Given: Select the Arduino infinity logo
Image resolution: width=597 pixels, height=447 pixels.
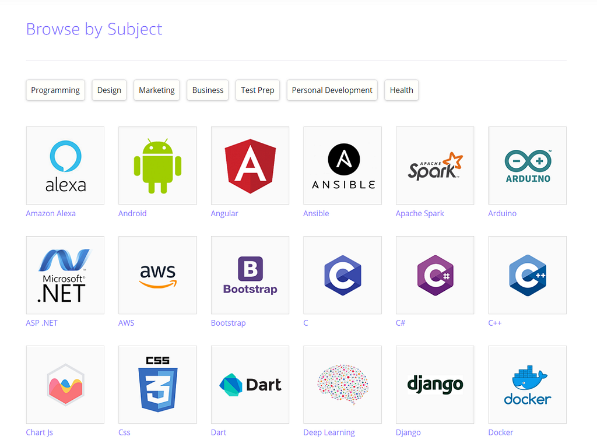Looking at the screenshot, I should [528, 166].
